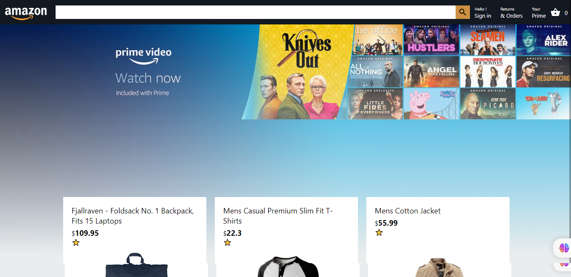Screen dimensions: 571x277
Task: Open the Mens Cotton Jacket title
Action: pos(408,211)
